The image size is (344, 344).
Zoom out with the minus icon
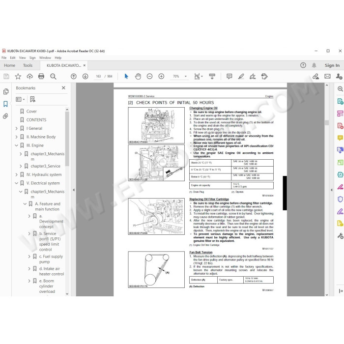coord(149,76)
